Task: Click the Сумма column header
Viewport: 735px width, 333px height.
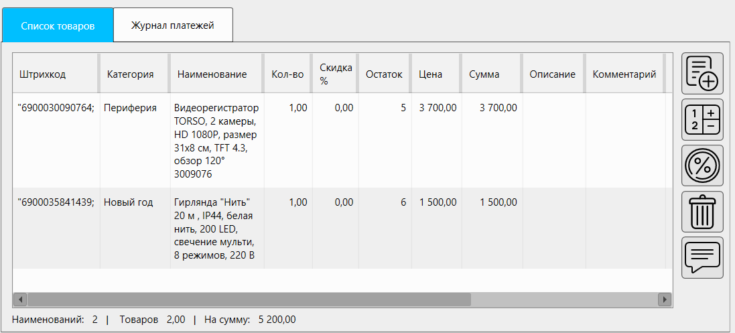Action: [x=484, y=74]
